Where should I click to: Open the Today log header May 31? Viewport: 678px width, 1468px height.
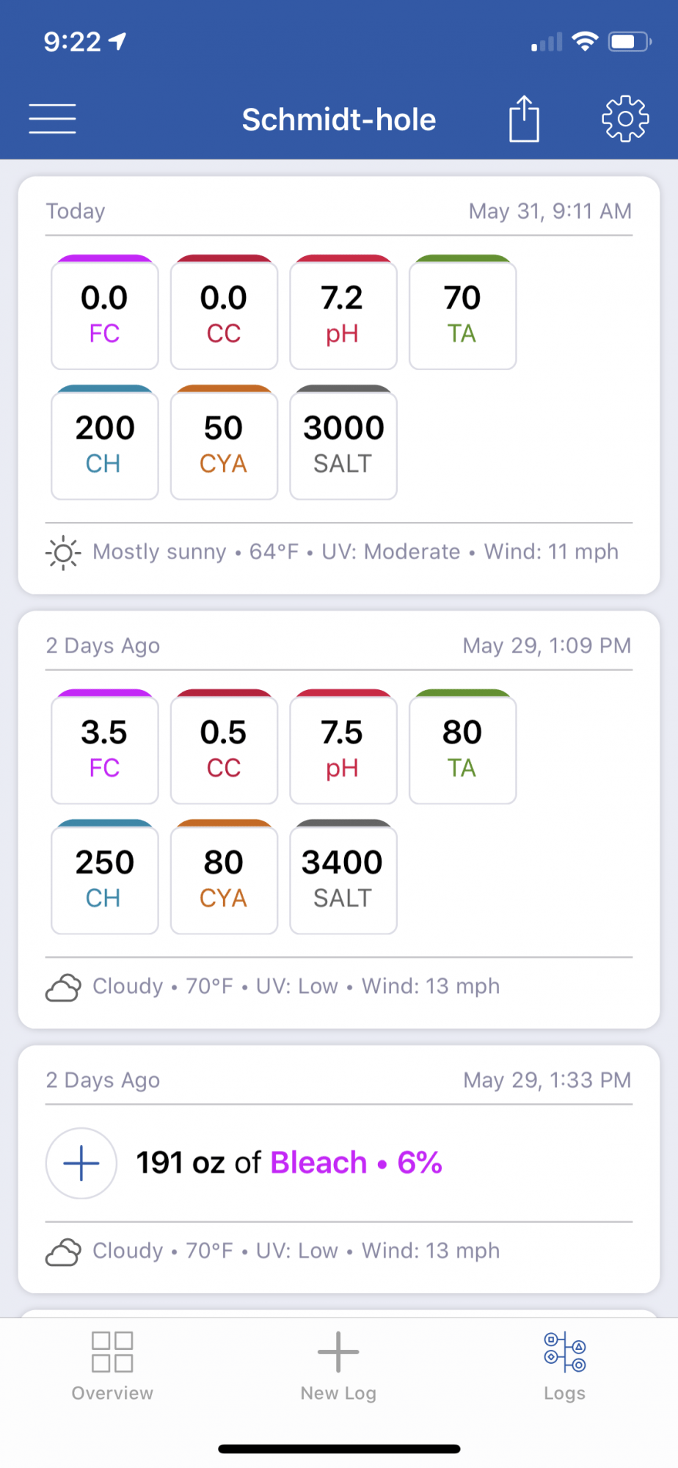[x=339, y=211]
